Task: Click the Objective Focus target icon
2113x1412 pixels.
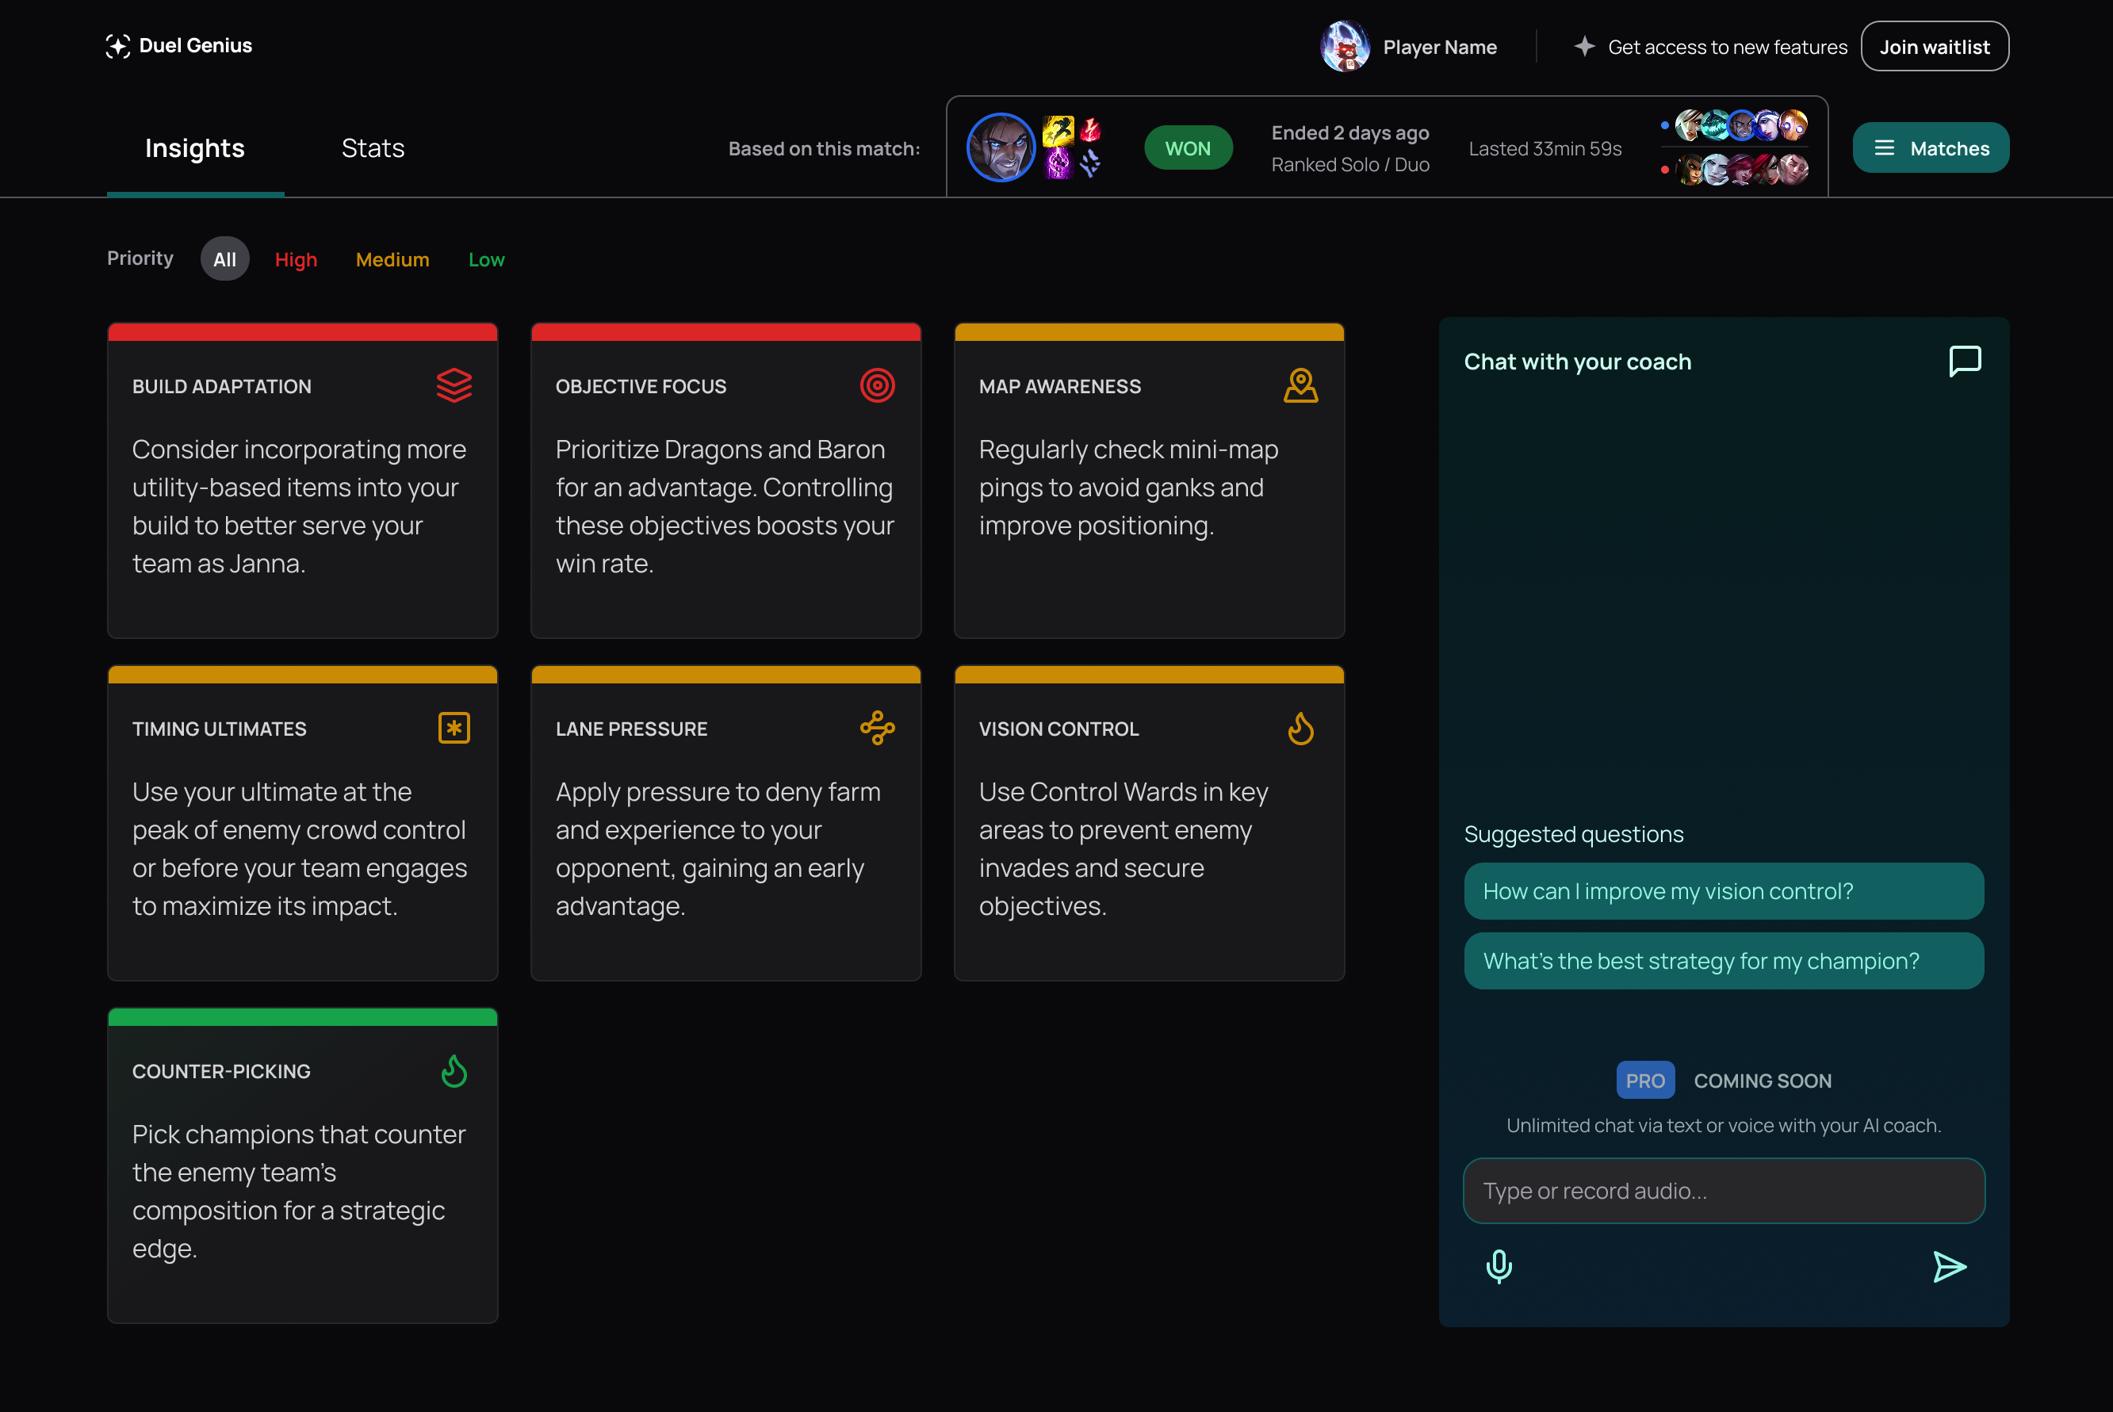Action: coord(876,385)
